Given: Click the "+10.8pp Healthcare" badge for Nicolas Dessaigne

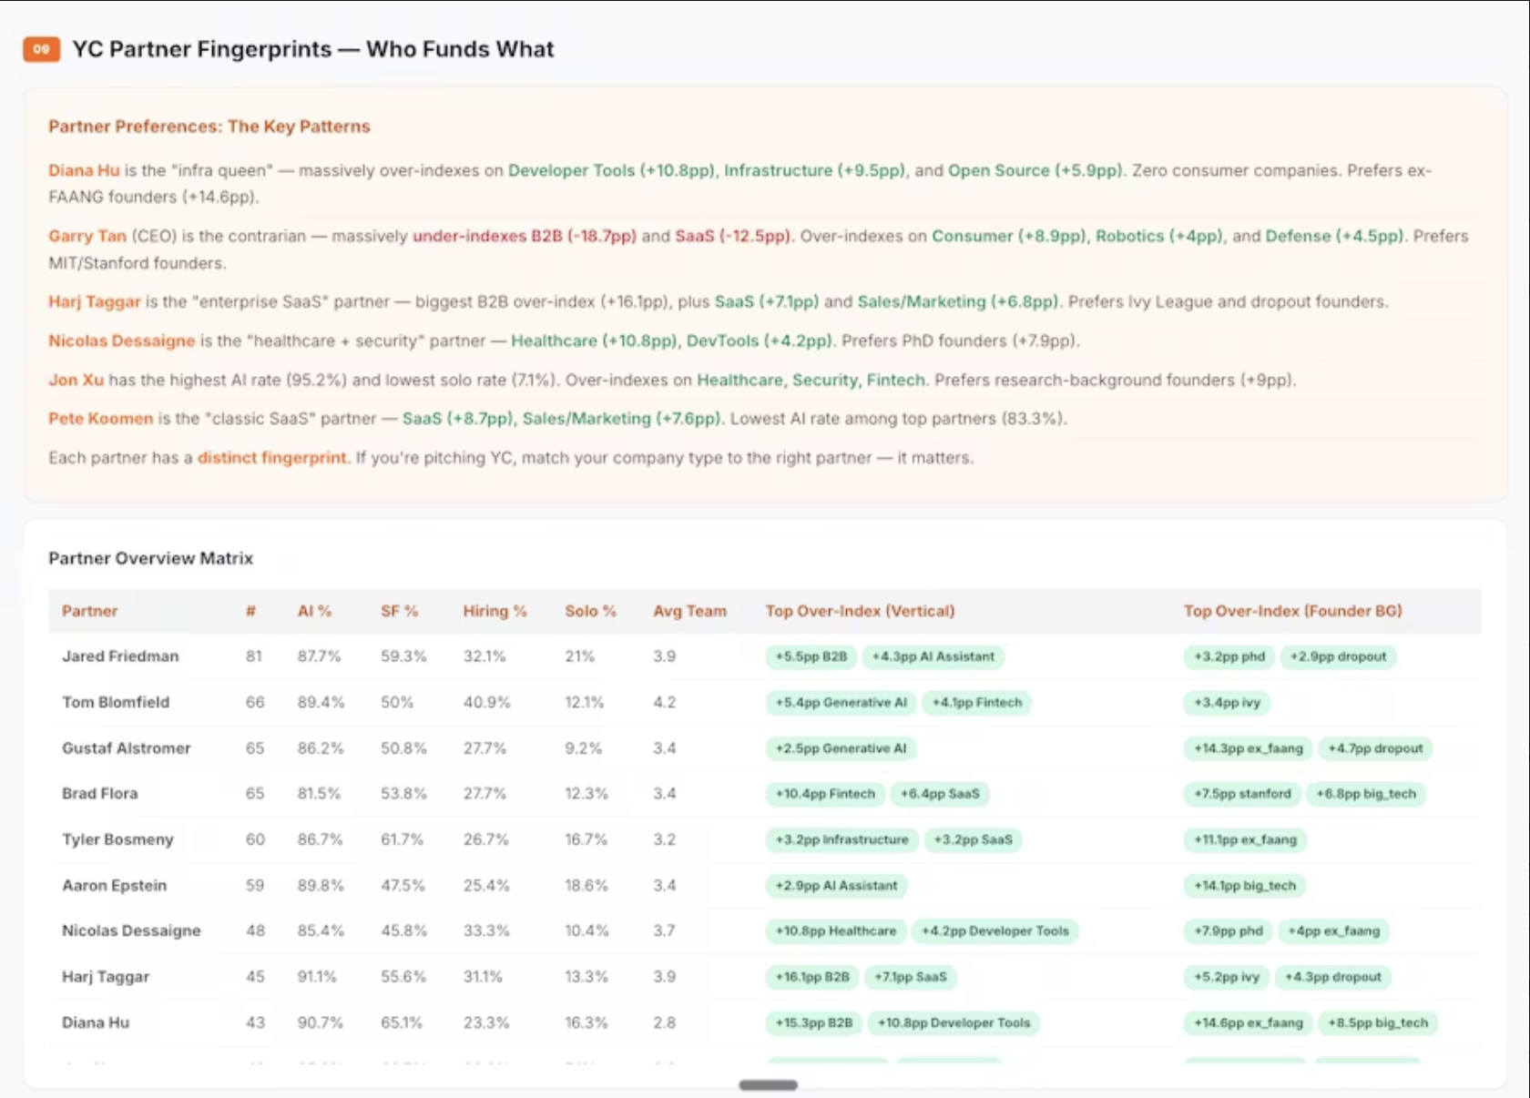Looking at the screenshot, I should click(834, 931).
